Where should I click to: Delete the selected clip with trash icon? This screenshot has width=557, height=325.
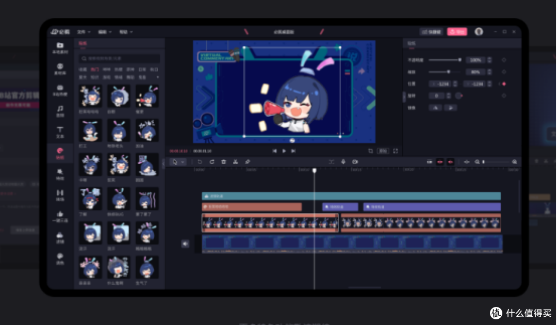click(223, 161)
